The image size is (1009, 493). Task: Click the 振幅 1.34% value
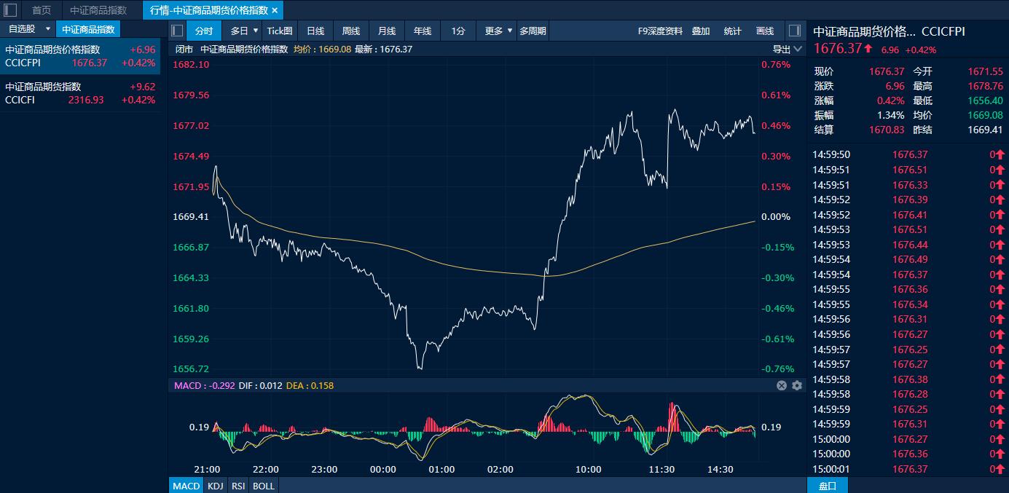point(890,115)
